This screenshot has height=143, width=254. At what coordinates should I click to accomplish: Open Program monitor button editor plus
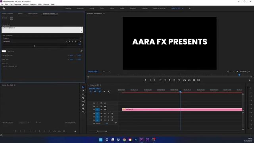tap(250, 80)
